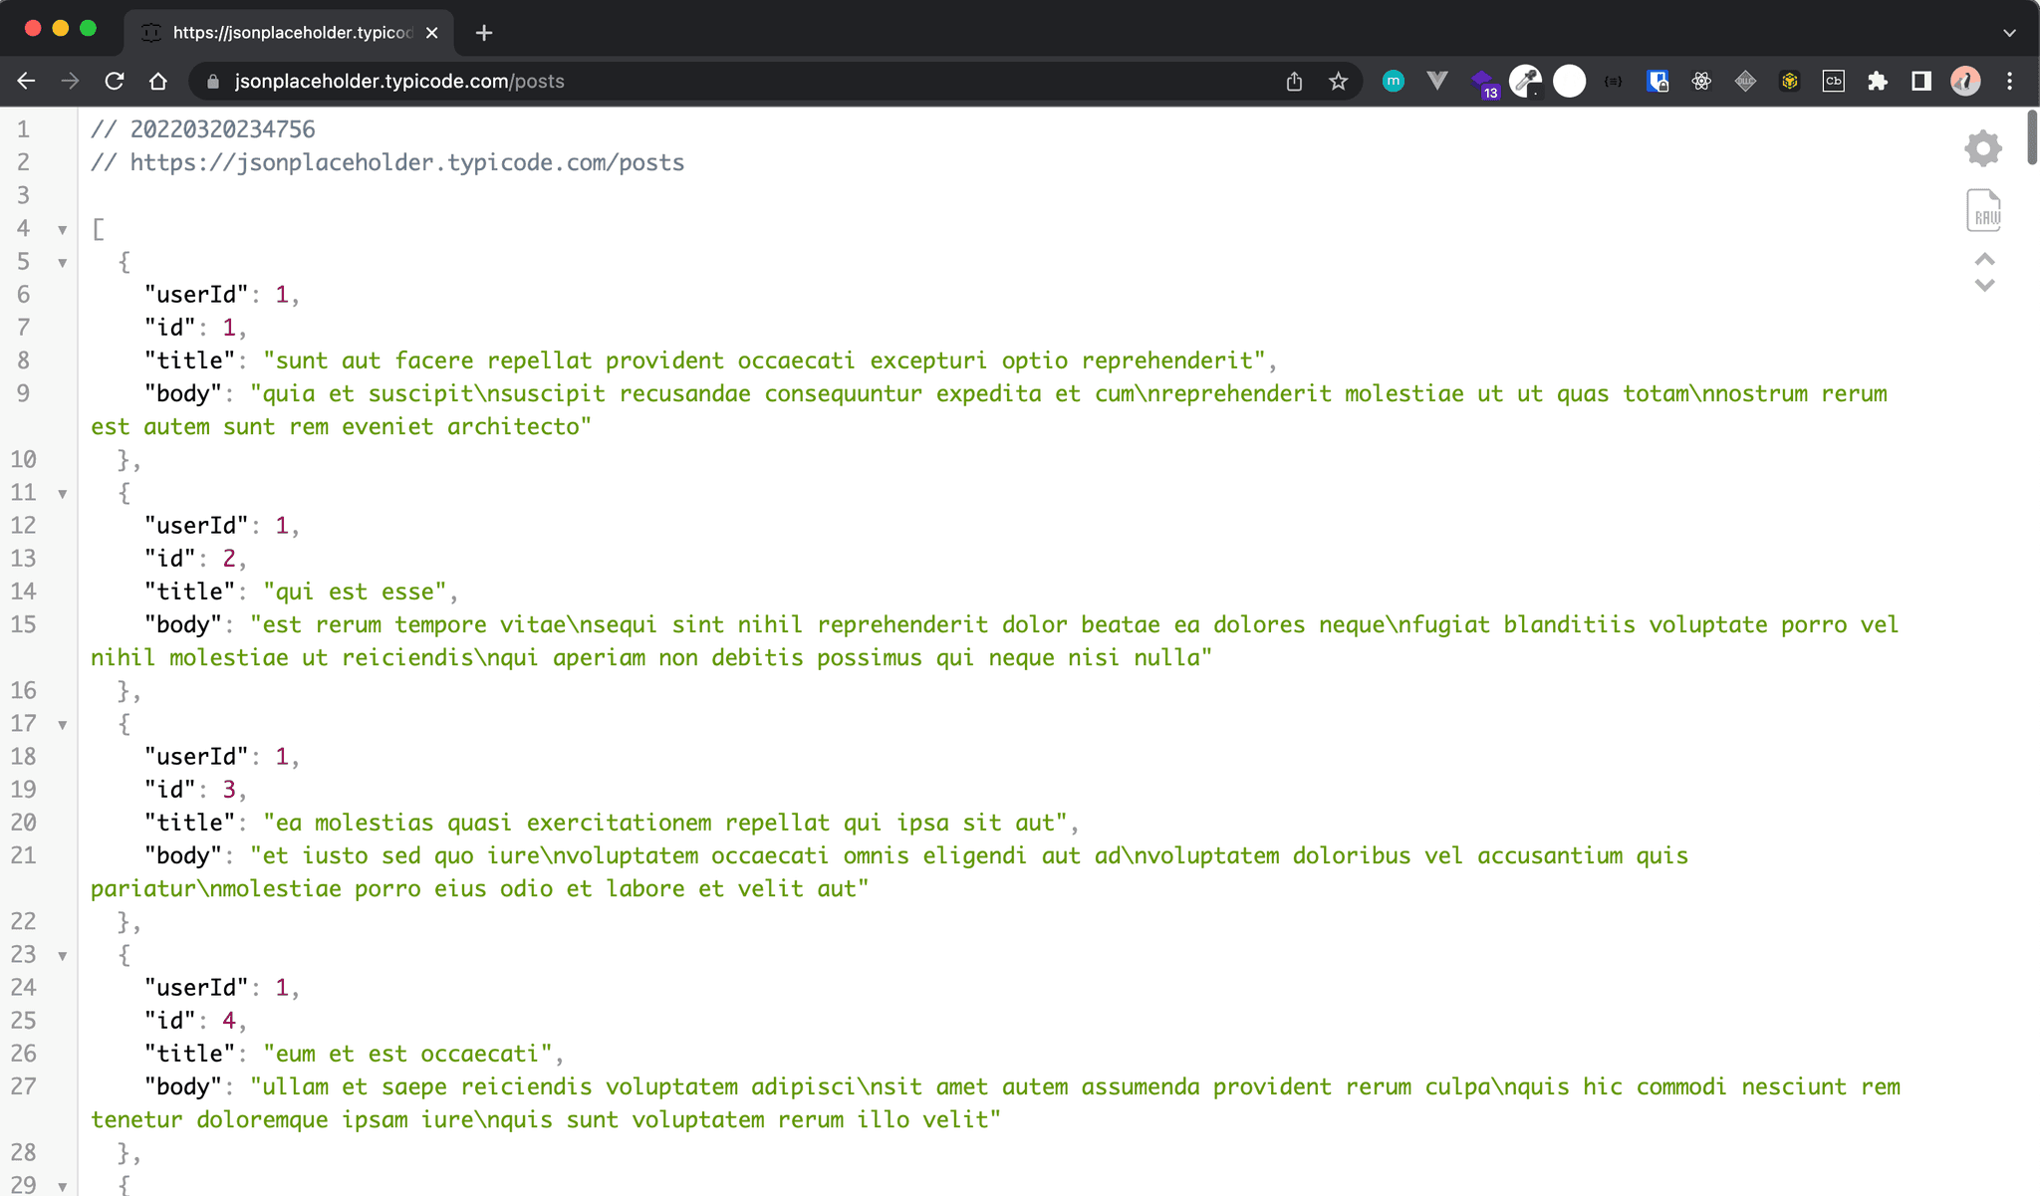Image resolution: width=2040 pixels, height=1196 pixels.
Task: Collapse all nodes with up chevron
Action: pyautogui.click(x=1984, y=259)
